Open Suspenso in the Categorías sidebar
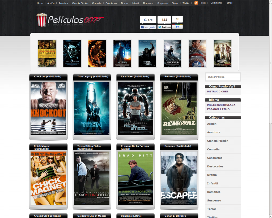Viewport: 272px width, 218px height. click(214, 200)
